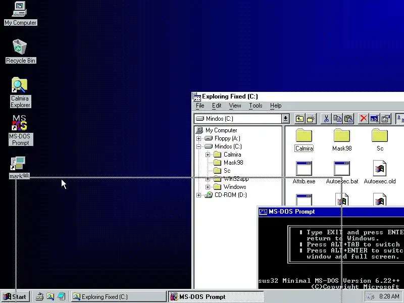Screen dimensions: 404x303
Task: Click the MS-DOS Prompt window title bar
Action: point(331,212)
